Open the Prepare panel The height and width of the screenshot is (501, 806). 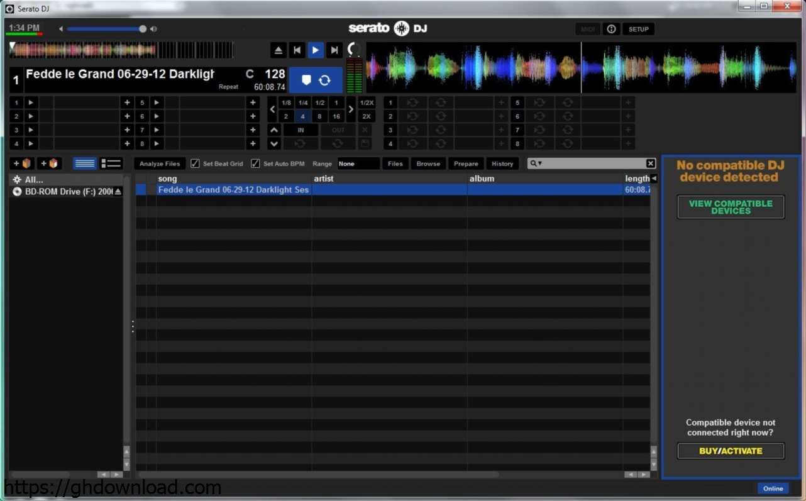click(466, 163)
